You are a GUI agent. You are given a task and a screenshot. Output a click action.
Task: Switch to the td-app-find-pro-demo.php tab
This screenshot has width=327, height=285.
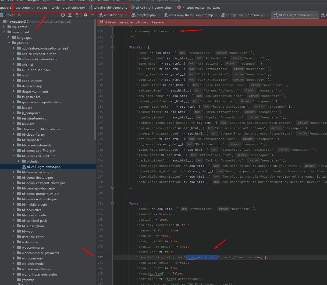coord(246,15)
